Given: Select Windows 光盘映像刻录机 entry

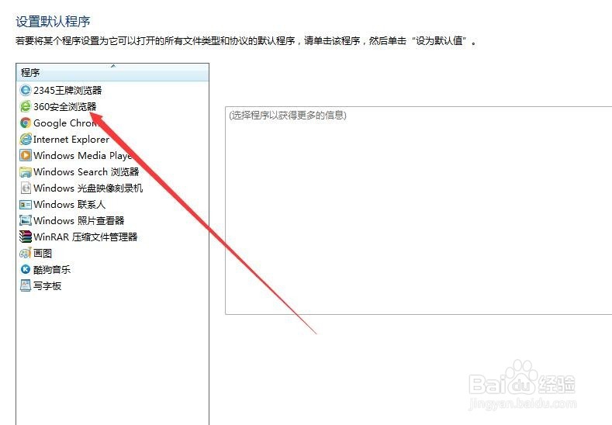Looking at the screenshot, I should [88, 188].
